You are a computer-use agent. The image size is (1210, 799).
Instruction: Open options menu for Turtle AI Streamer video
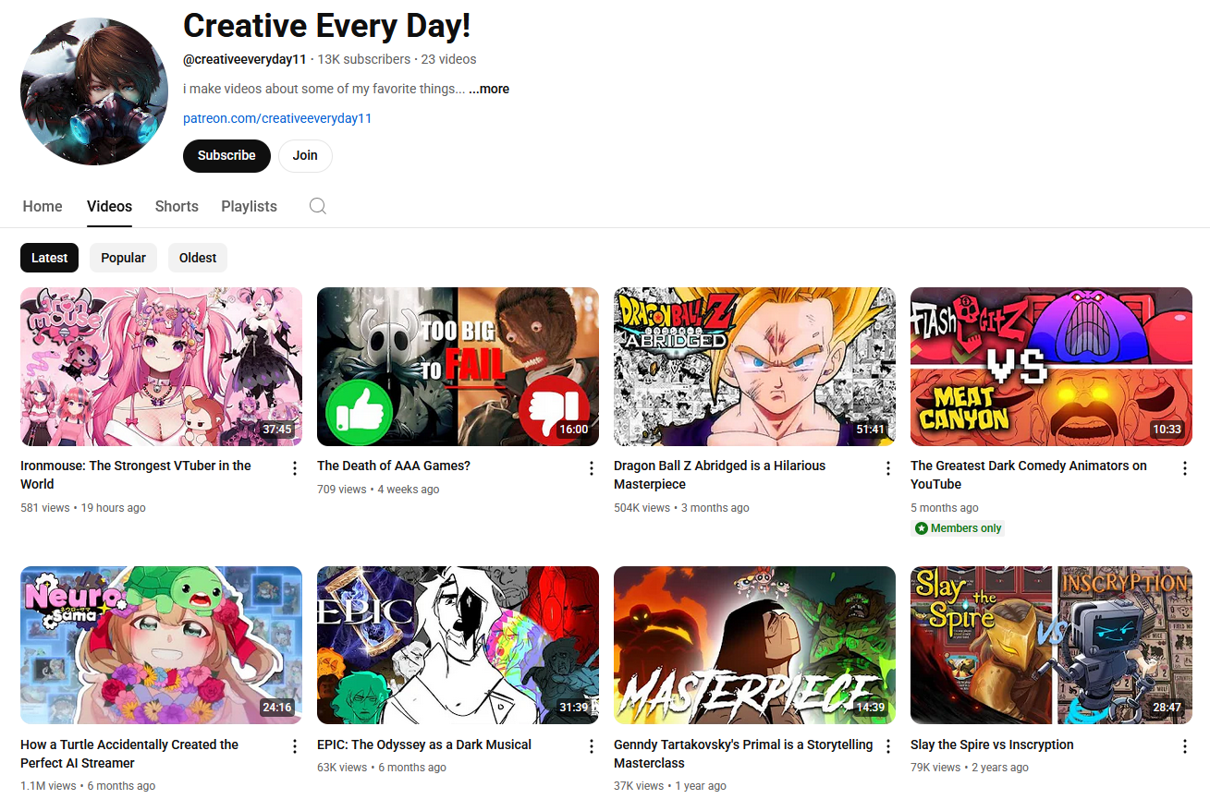[x=295, y=746]
